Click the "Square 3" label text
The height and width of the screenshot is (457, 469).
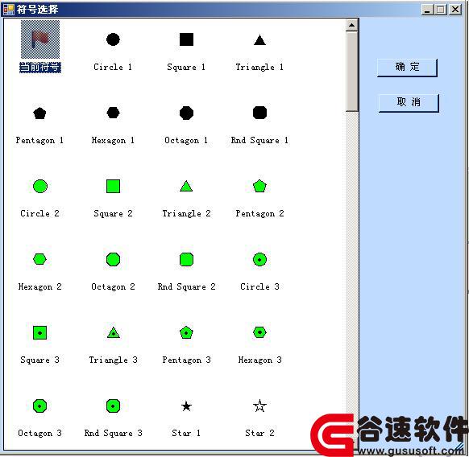pos(39,360)
